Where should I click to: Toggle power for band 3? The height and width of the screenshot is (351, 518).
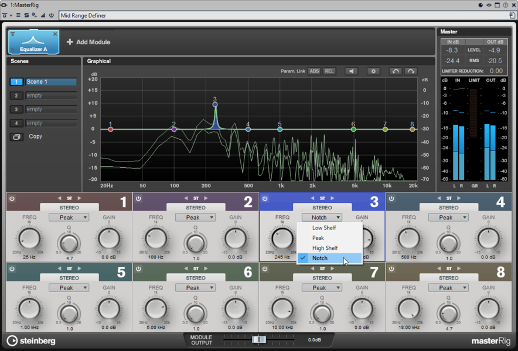[265, 198]
